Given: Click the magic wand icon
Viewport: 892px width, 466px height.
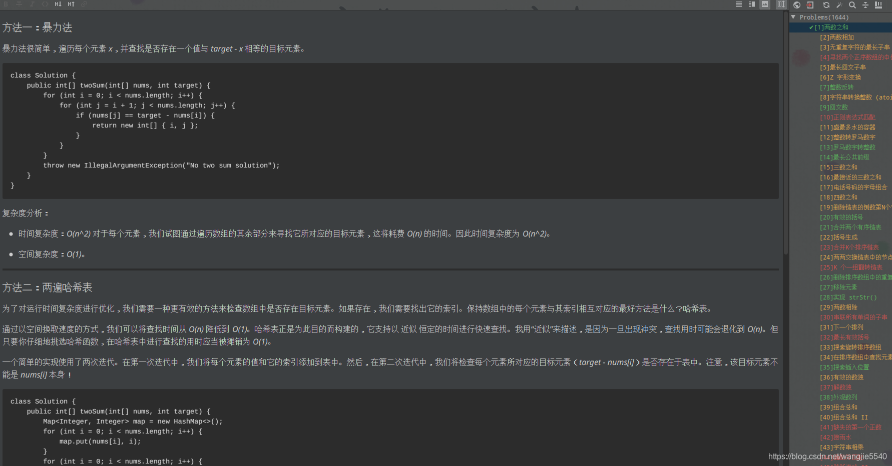Looking at the screenshot, I should (839, 5).
